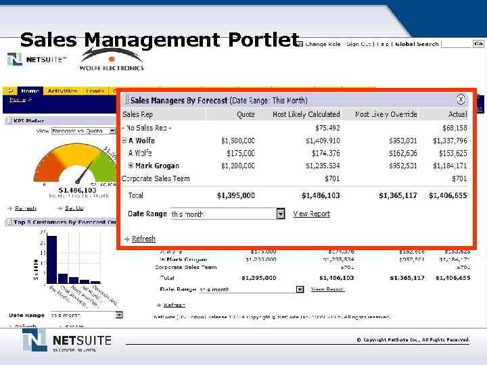This screenshot has width=487, height=365.
Task: Click Refresh link in highlighted portlet
Action: 143,239
